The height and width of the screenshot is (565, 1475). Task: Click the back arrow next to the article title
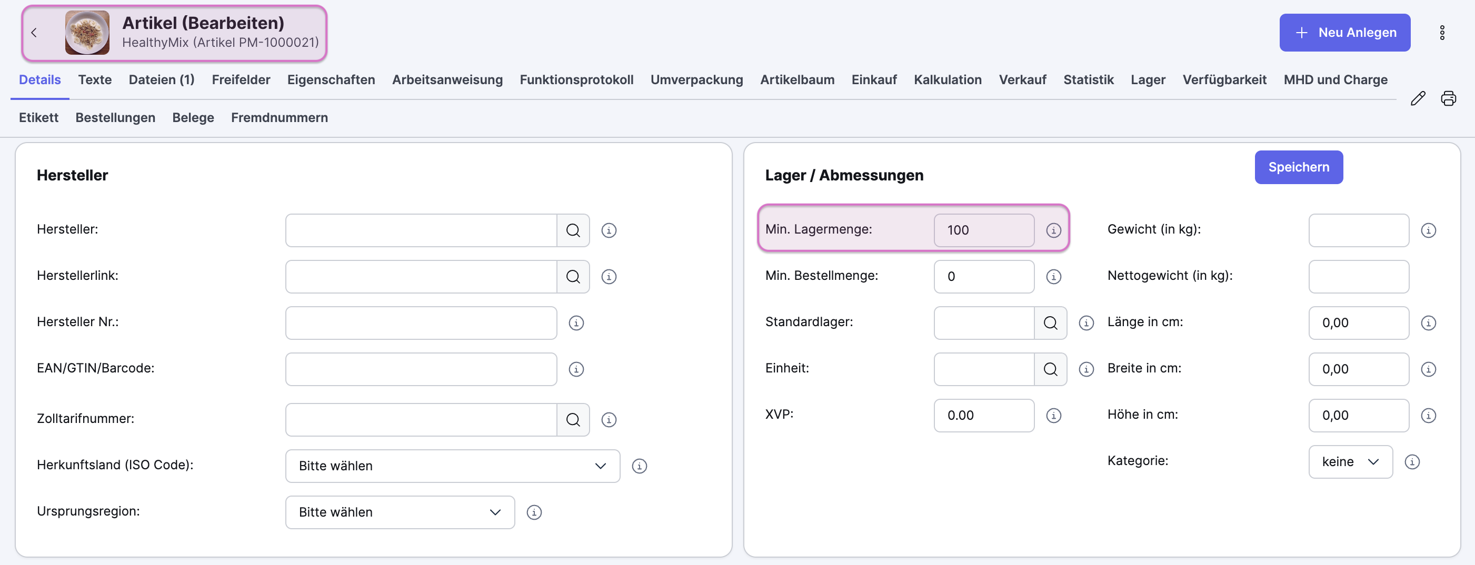[34, 33]
